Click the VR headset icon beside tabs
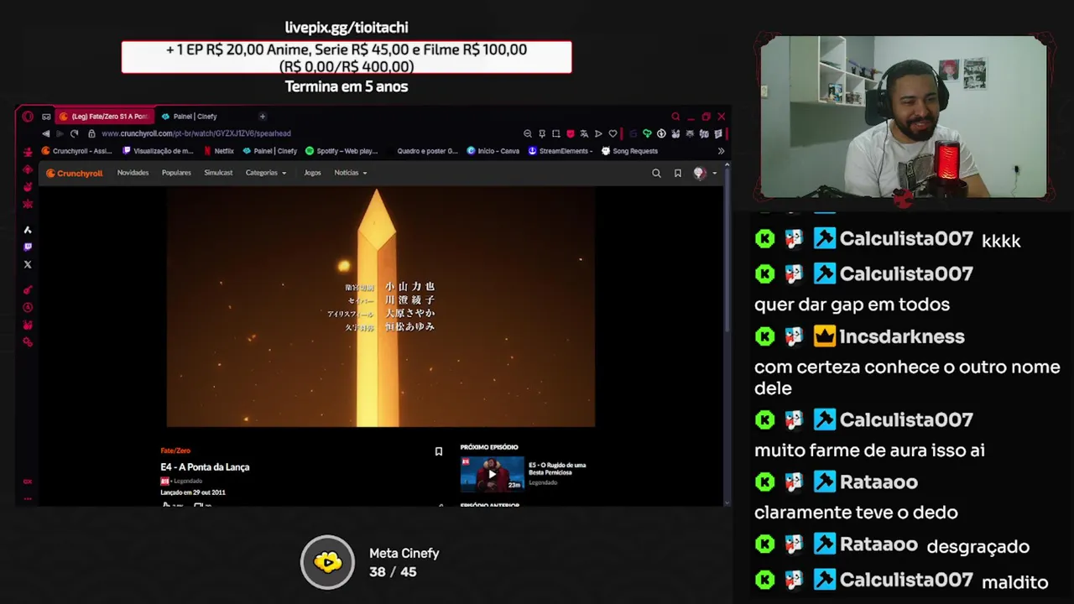 46,117
